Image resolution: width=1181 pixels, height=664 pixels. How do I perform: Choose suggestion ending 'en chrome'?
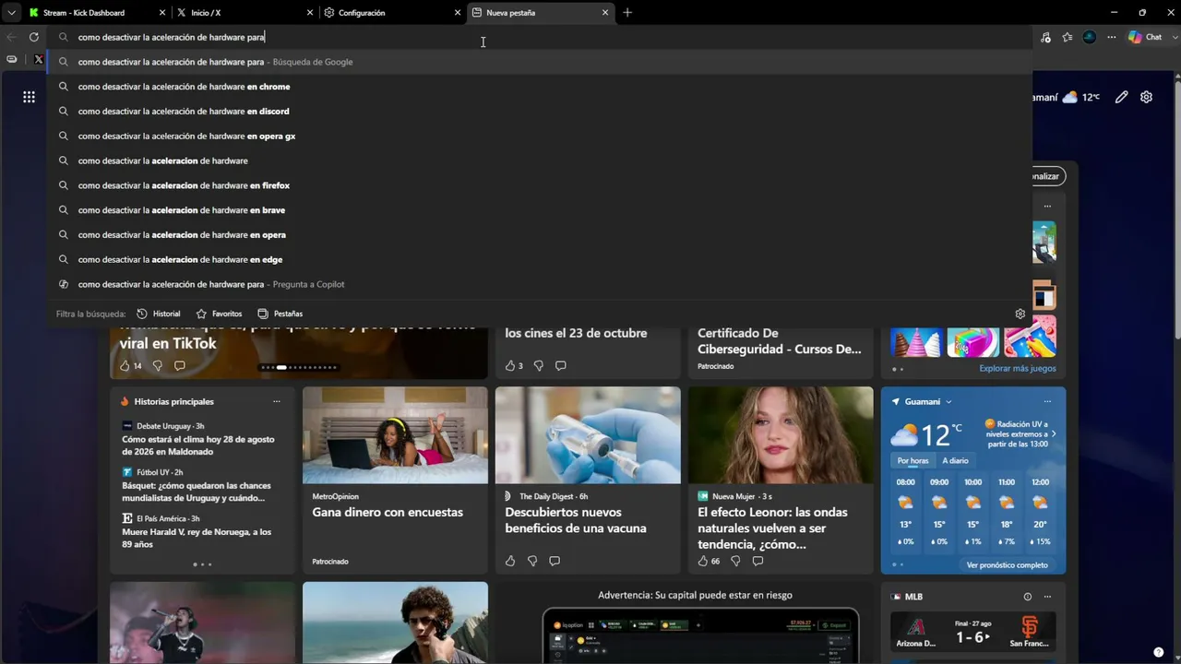[x=540, y=87]
